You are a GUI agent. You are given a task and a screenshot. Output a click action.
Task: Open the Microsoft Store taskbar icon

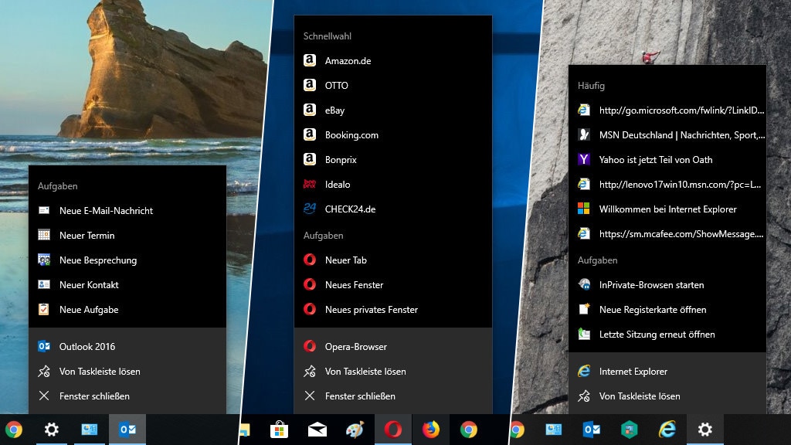(x=280, y=430)
